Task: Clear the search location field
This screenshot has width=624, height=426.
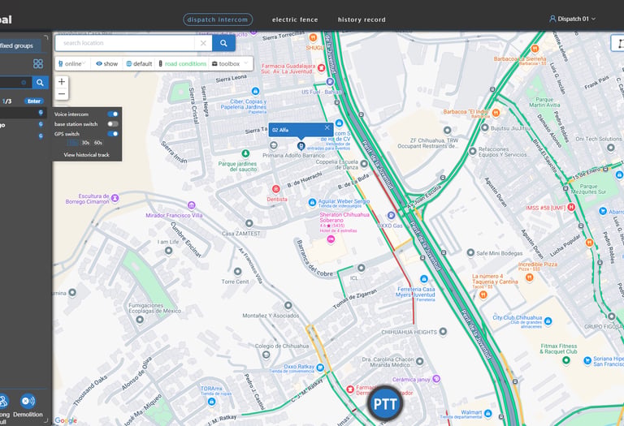Action: 203,43
